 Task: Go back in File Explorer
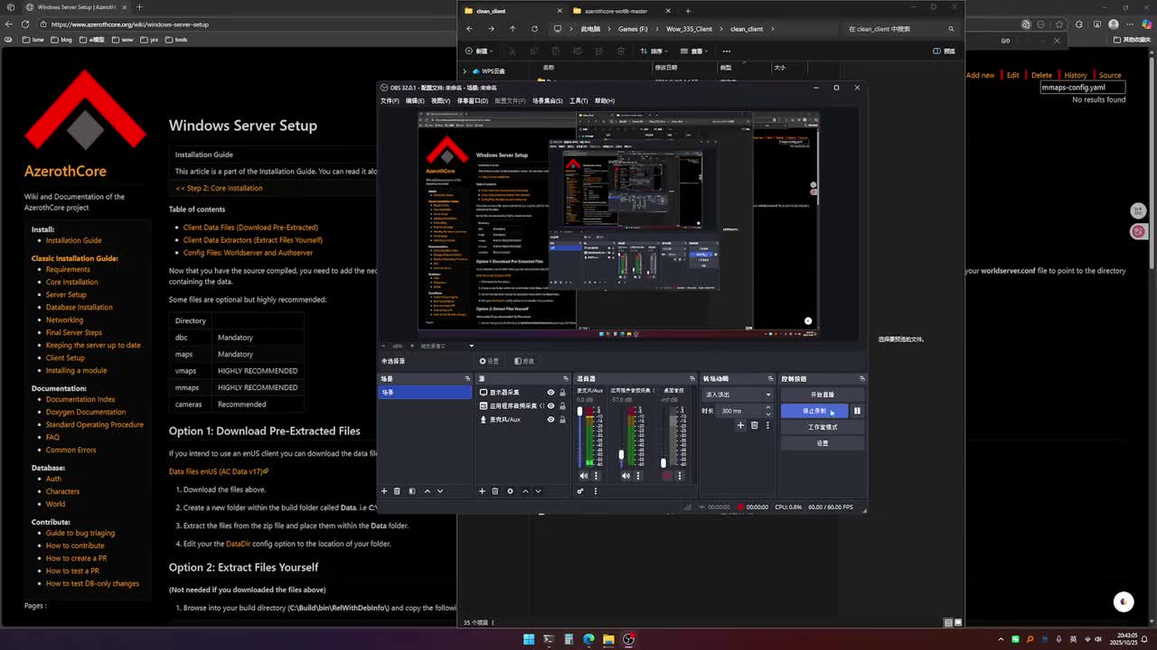(x=469, y=29)
